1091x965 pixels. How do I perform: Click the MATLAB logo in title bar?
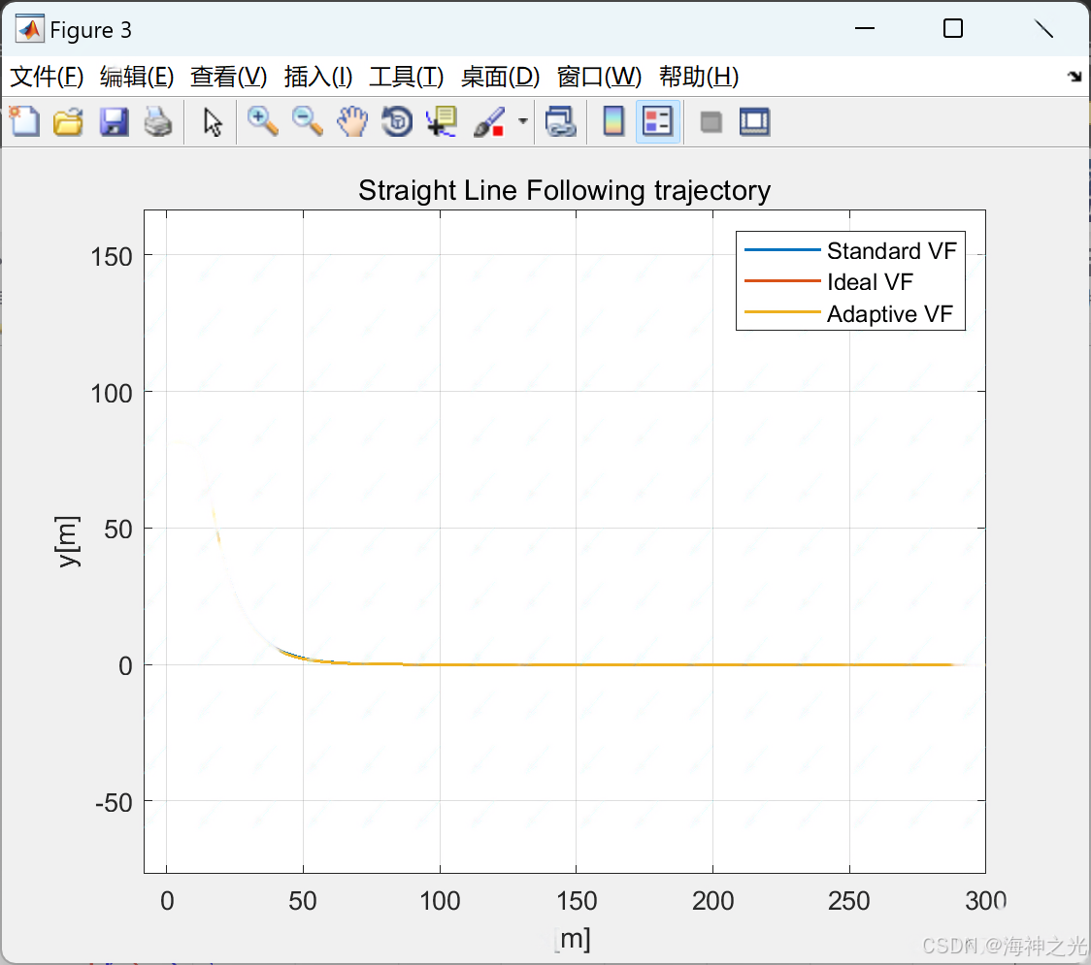29,29
